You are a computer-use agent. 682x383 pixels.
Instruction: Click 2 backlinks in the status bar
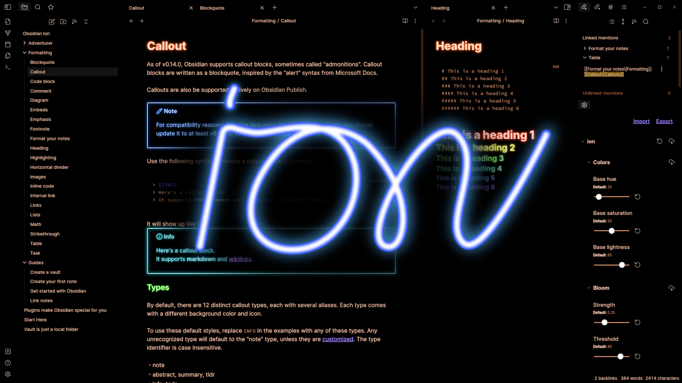[606, 378]
